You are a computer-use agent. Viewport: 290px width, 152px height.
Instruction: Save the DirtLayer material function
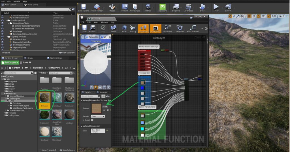click(x=84, y=29)
